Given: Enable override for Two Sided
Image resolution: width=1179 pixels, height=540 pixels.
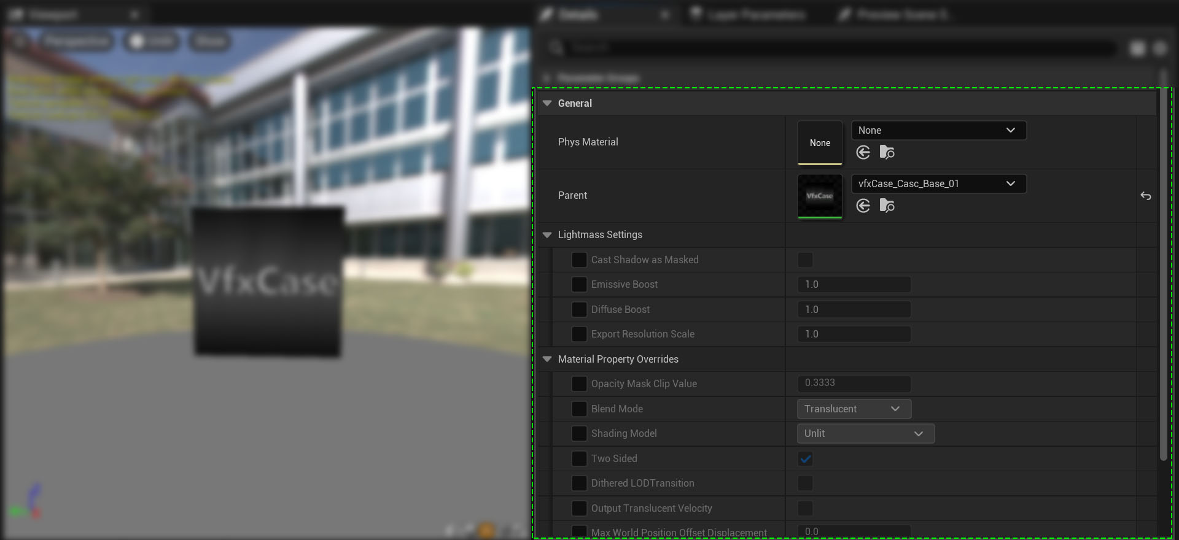Looking at the screenshot, I should click(x=579, y=458).
